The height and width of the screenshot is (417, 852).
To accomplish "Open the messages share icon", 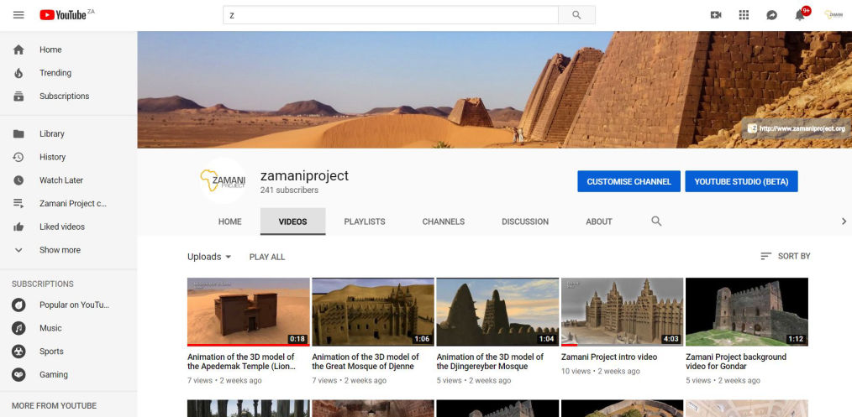I will [772, 15].
